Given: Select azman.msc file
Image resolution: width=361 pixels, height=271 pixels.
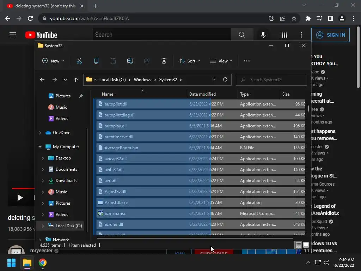Looking at the screenshot, I should (x=200, y=213).
